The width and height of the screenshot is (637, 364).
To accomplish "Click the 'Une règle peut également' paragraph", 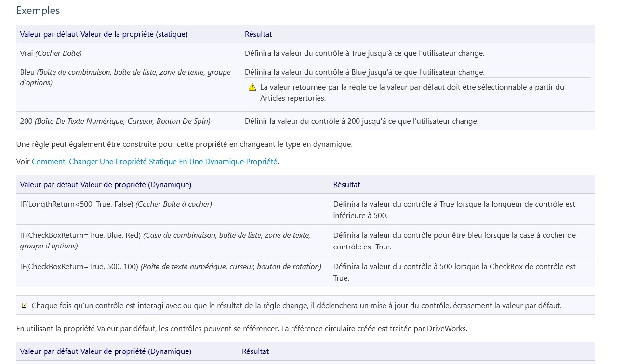I will click(x=184, y=144).
